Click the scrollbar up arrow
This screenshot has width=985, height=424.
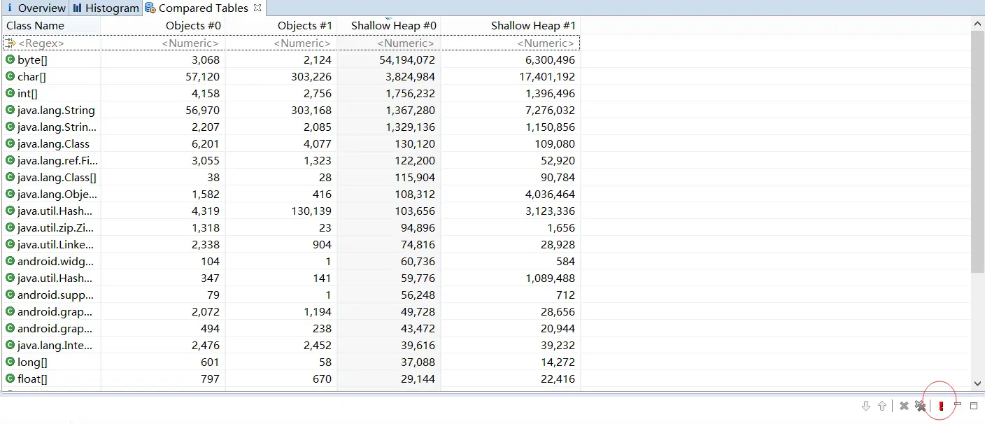click(x=978, y=24)
